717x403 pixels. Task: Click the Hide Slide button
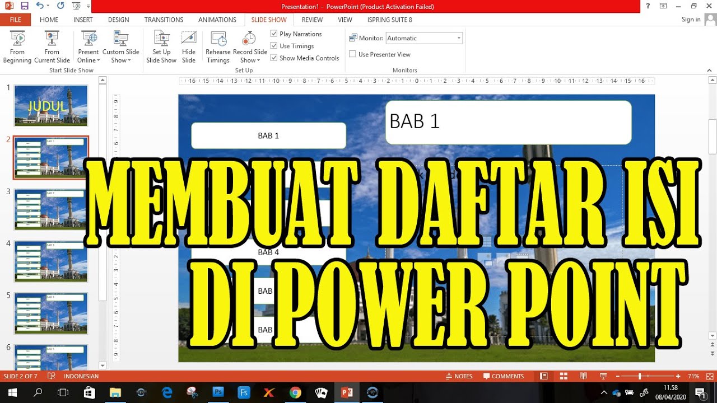click(x=189, y=47)
